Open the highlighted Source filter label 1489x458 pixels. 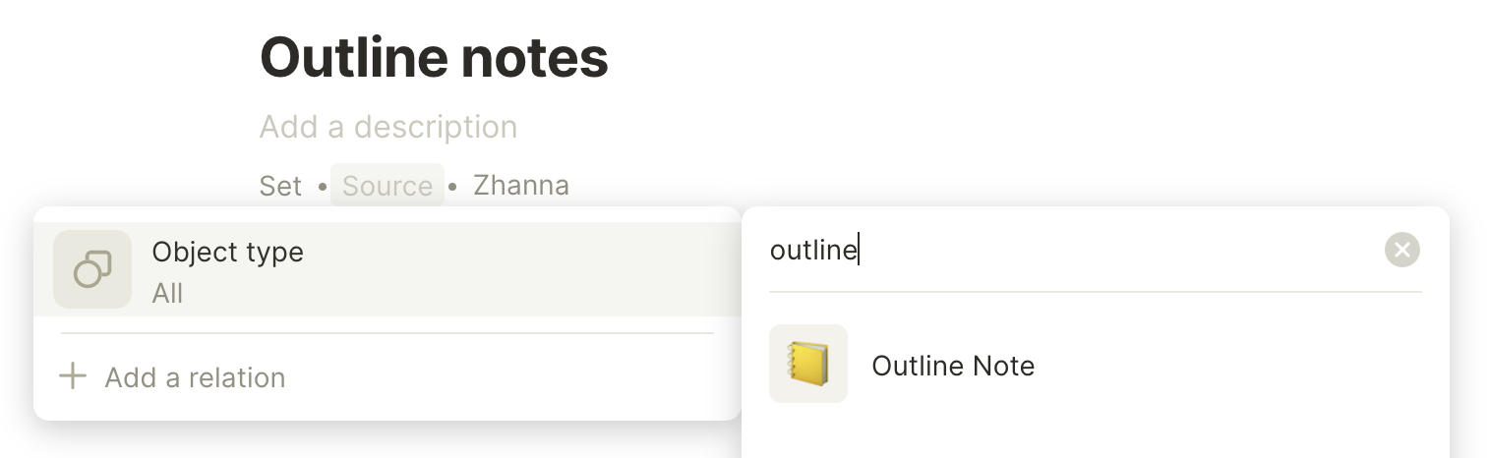(387, 186)
